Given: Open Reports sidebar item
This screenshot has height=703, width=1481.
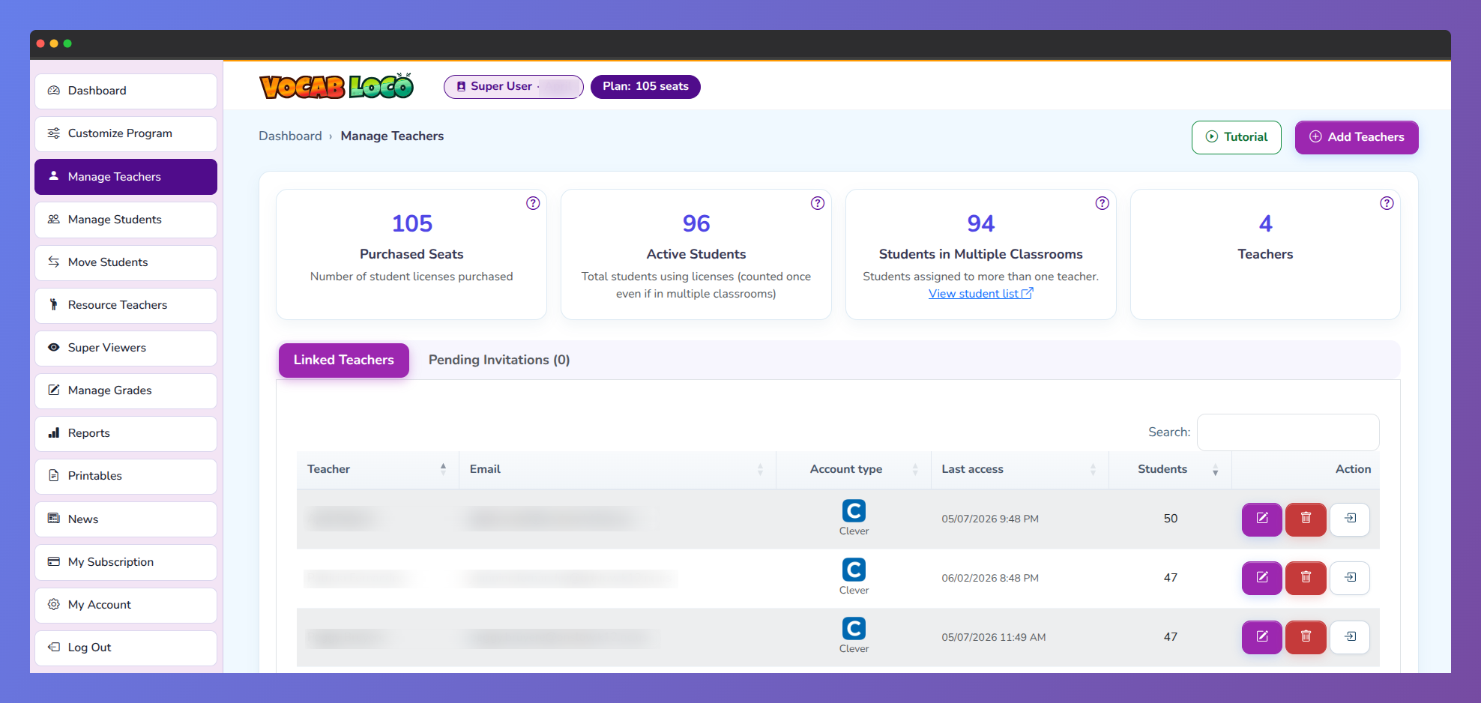Looking at the screenshot, I should 126,433.
